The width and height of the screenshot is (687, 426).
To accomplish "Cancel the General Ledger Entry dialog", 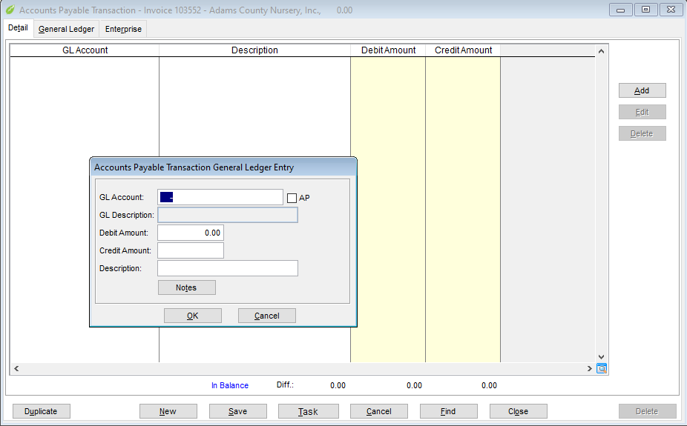I will pyautogui.click(x=266, y=316).
